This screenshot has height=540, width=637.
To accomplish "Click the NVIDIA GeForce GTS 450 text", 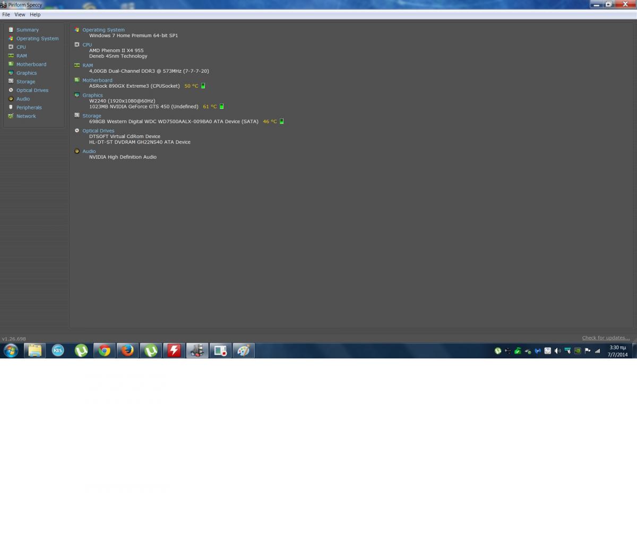I will tap(144, 106).
